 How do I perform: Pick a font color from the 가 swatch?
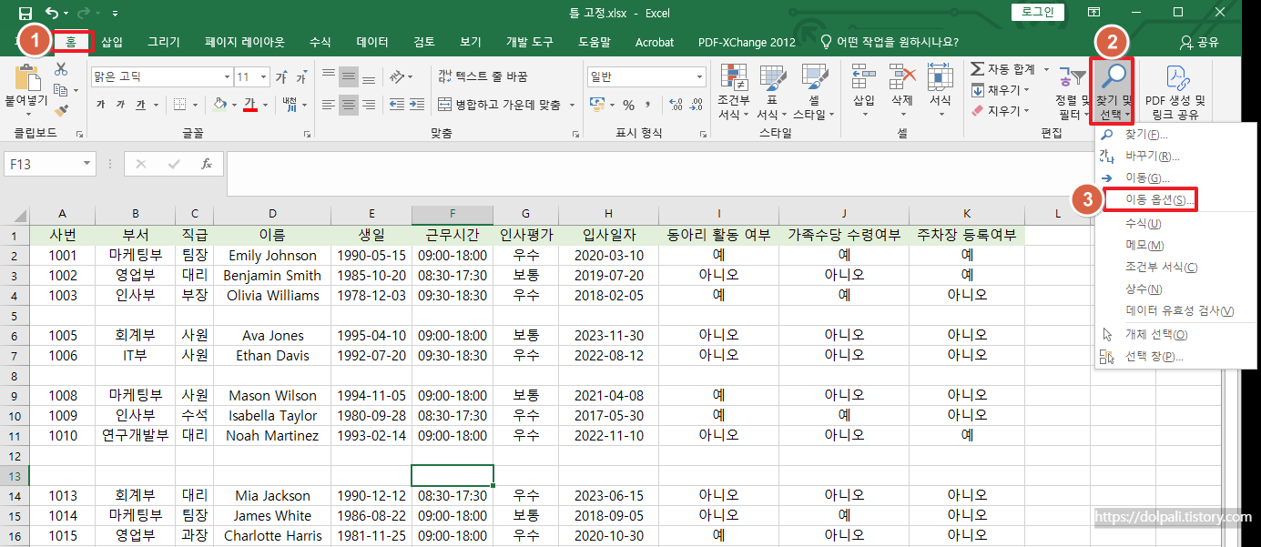[249, 104]
